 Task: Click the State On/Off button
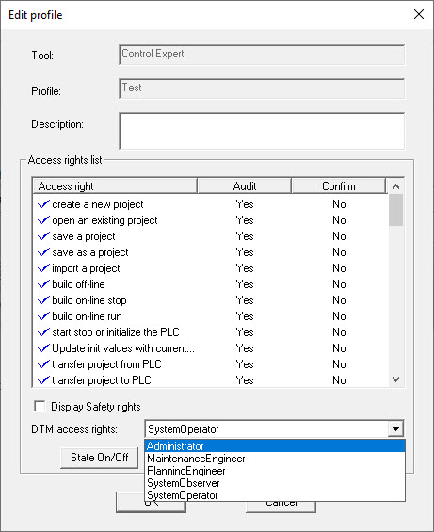(100, 458)
